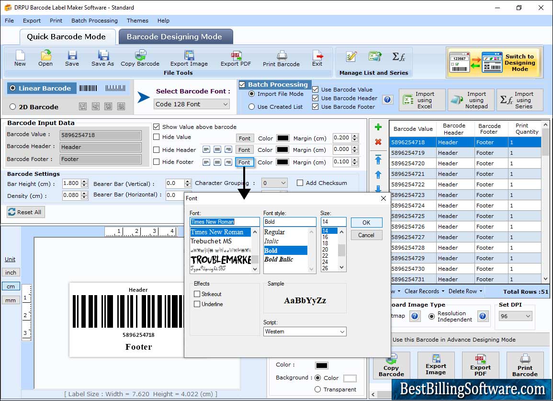The image size is (553, 401).
Task: Toggle Show Value above barcode
Action: point(156,127)
